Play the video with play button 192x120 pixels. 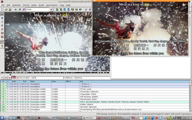pyautogui.click(x=2, y=78)
